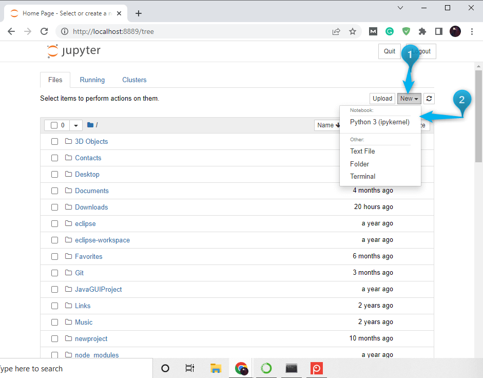
Task: Click the browser profile avatar
Action: click(455, 31)
